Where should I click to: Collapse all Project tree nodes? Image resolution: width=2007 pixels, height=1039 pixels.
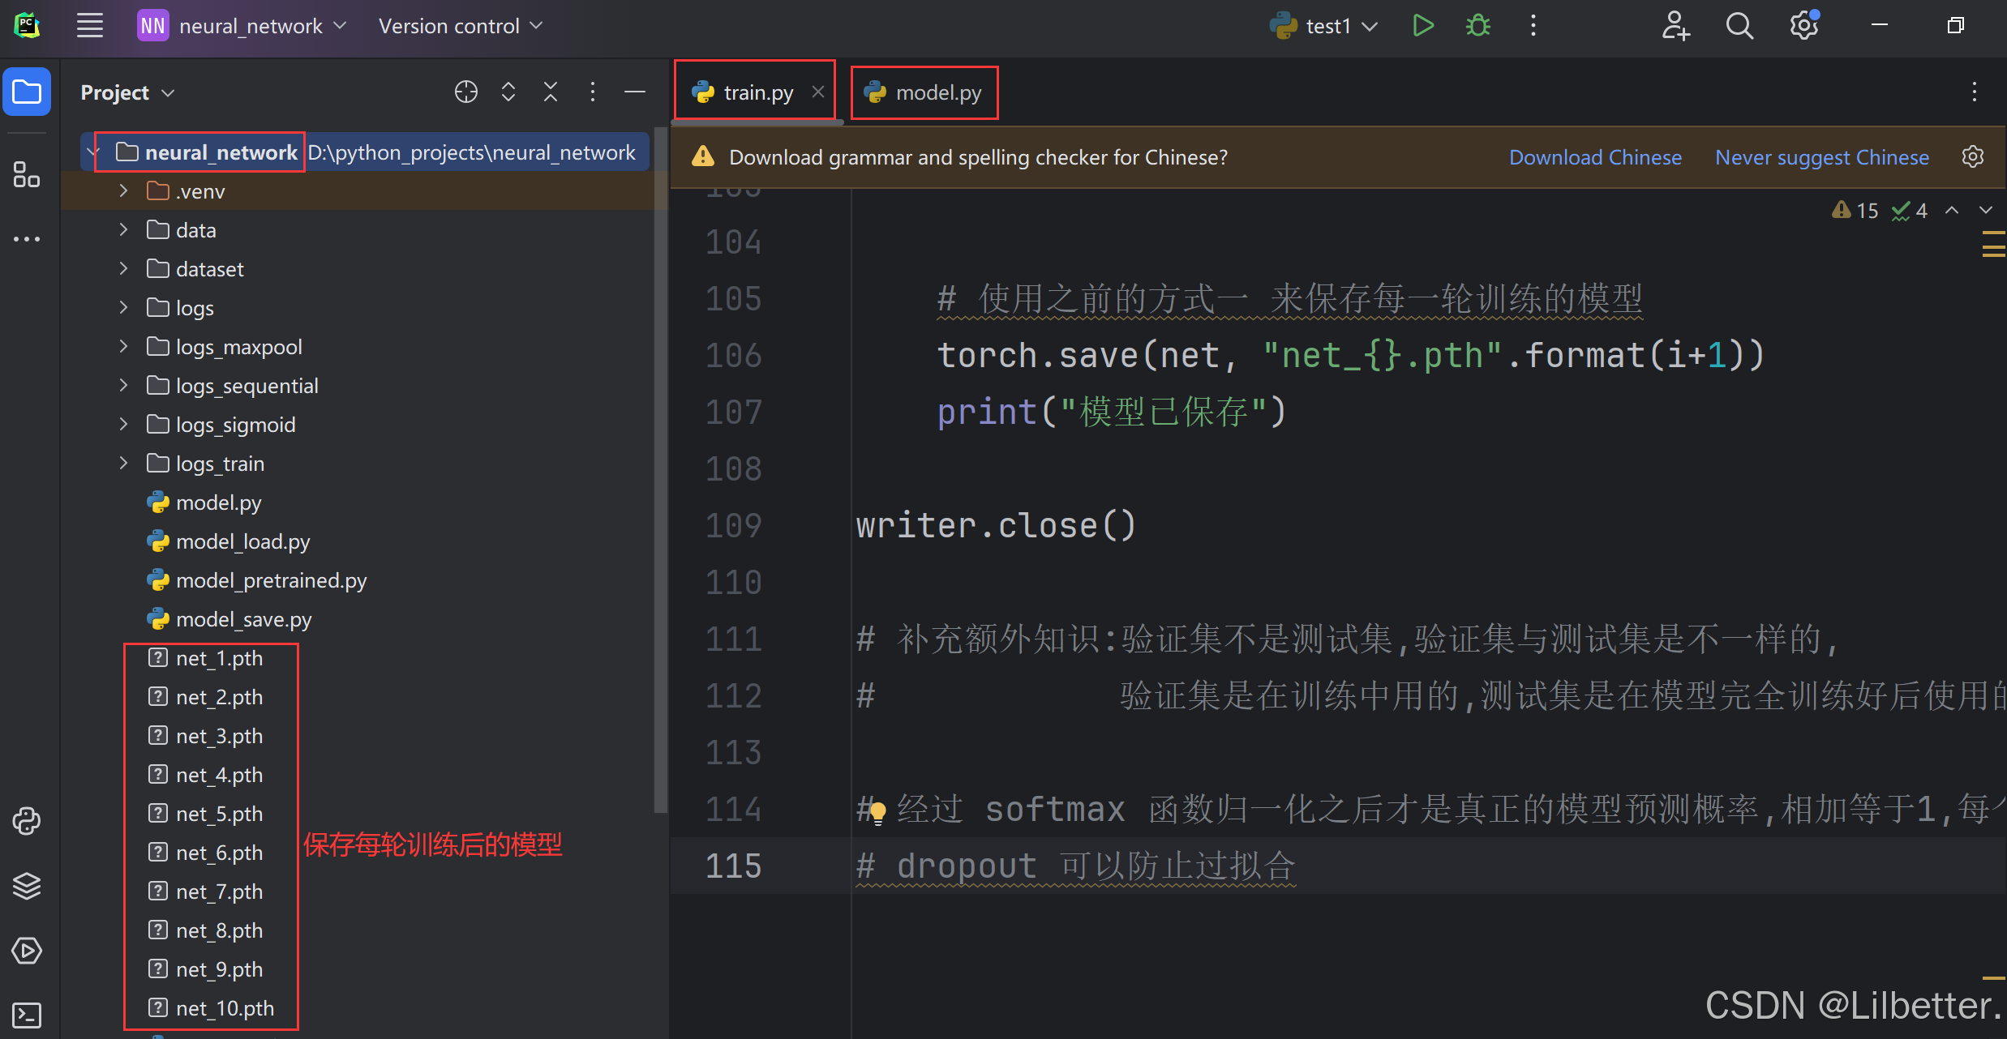551,92
